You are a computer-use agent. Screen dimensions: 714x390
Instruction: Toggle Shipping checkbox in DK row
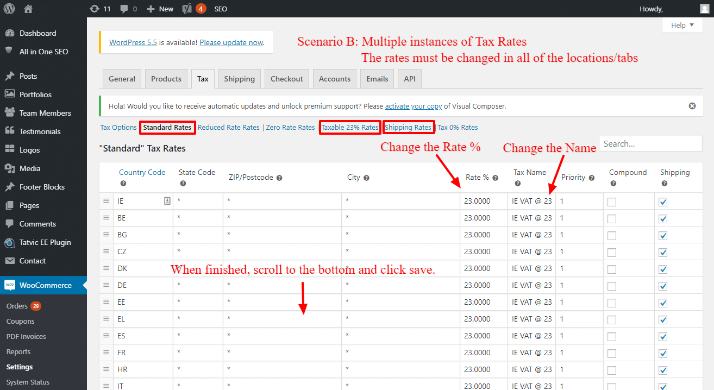(662, 269)
